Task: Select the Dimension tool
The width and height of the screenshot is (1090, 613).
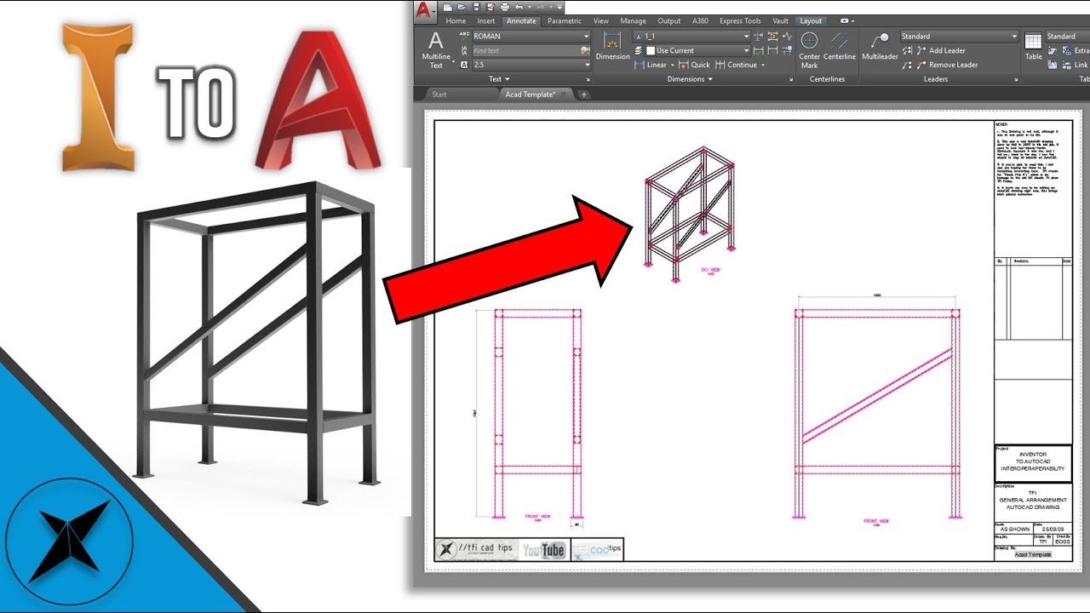Action: click(612, 45)
